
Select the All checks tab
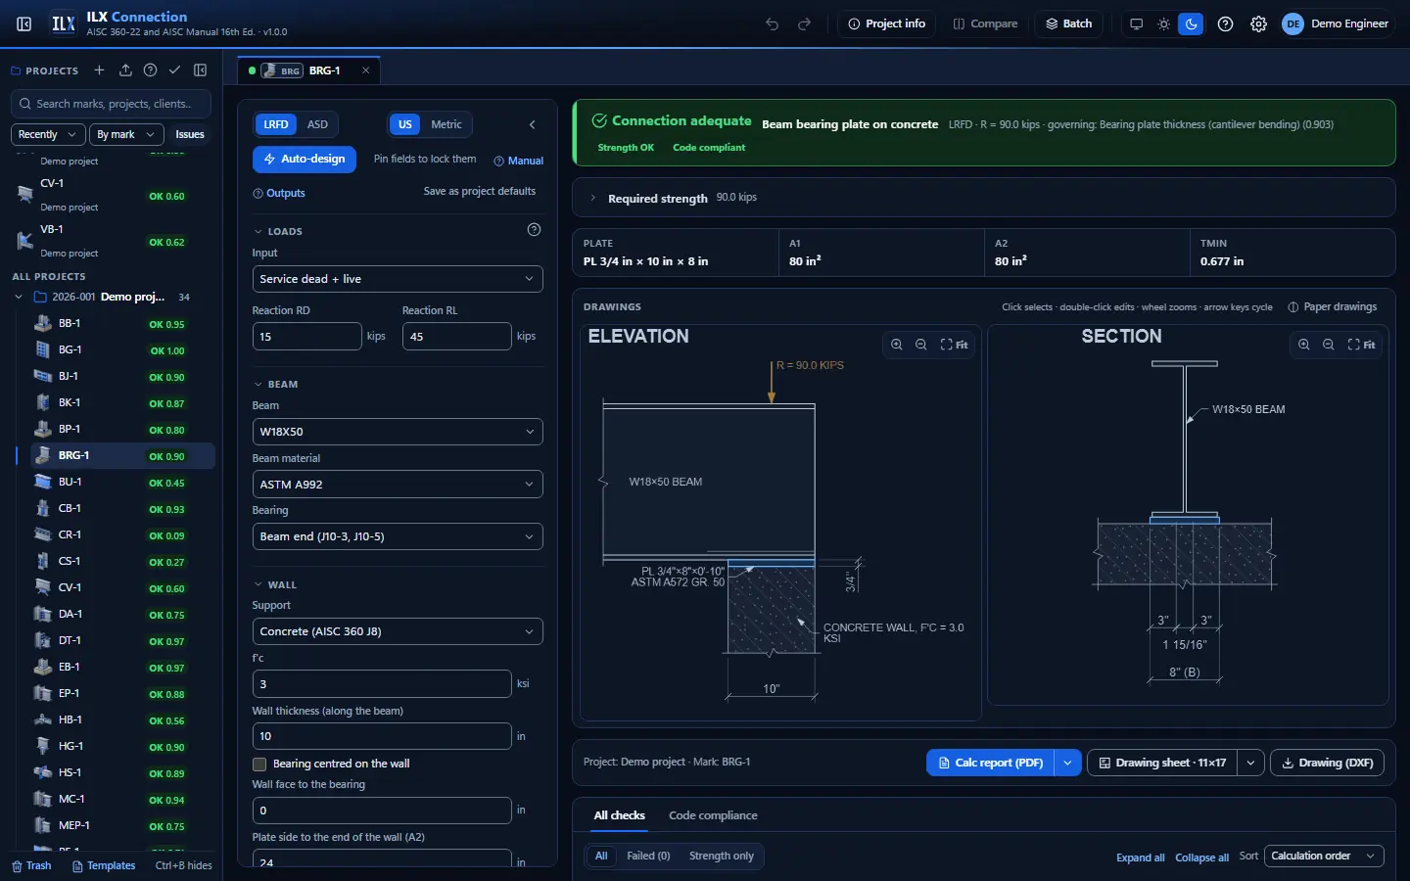pos(619,815)
